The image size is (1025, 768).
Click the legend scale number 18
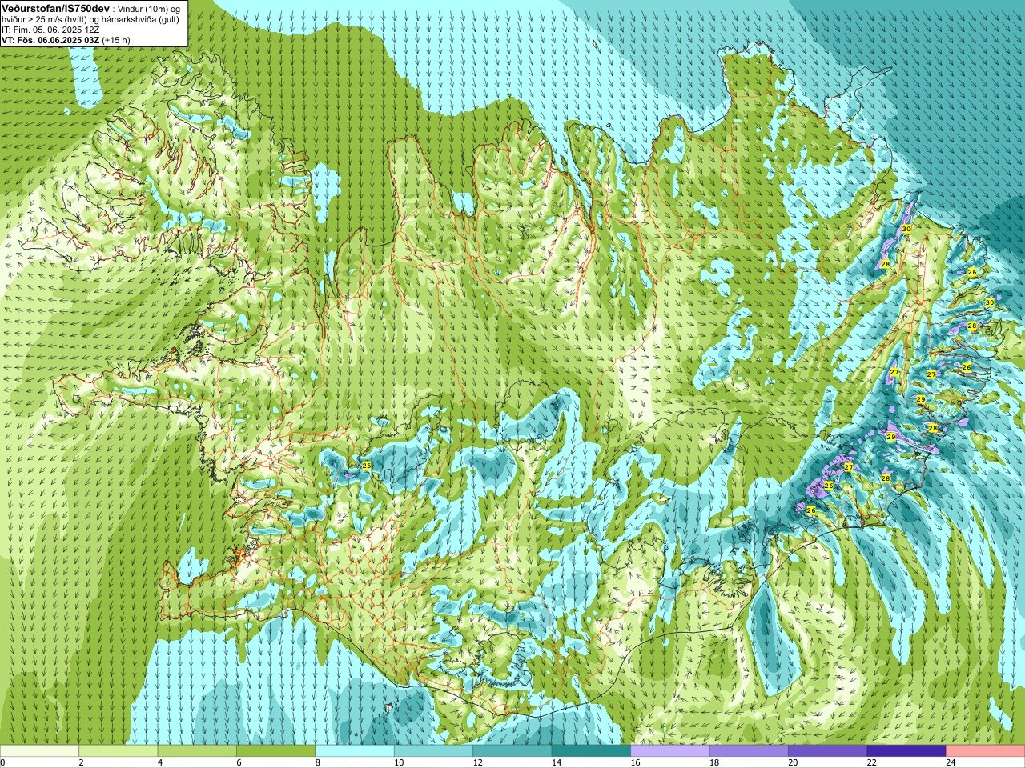[x=714, y=762]
